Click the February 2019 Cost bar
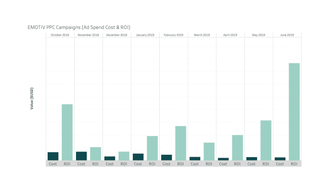The height and width of the screenshot is (189, 335). click(x=167, y=158)
